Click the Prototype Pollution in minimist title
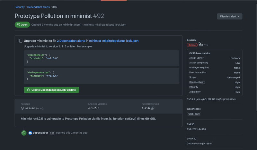This screenshot has width=257, height=150. pyautogui.click(x=53, y=16)
